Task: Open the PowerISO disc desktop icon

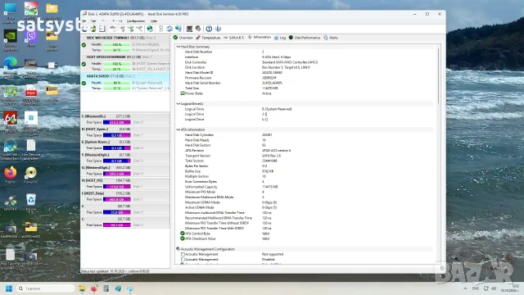Action: 31,175
